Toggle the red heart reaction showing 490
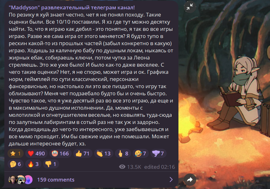This screenshot has width=270, height=189. coord(36,154)
